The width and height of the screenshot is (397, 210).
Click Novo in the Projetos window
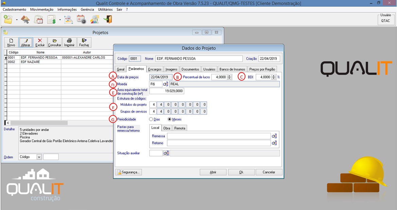(11, 43)
